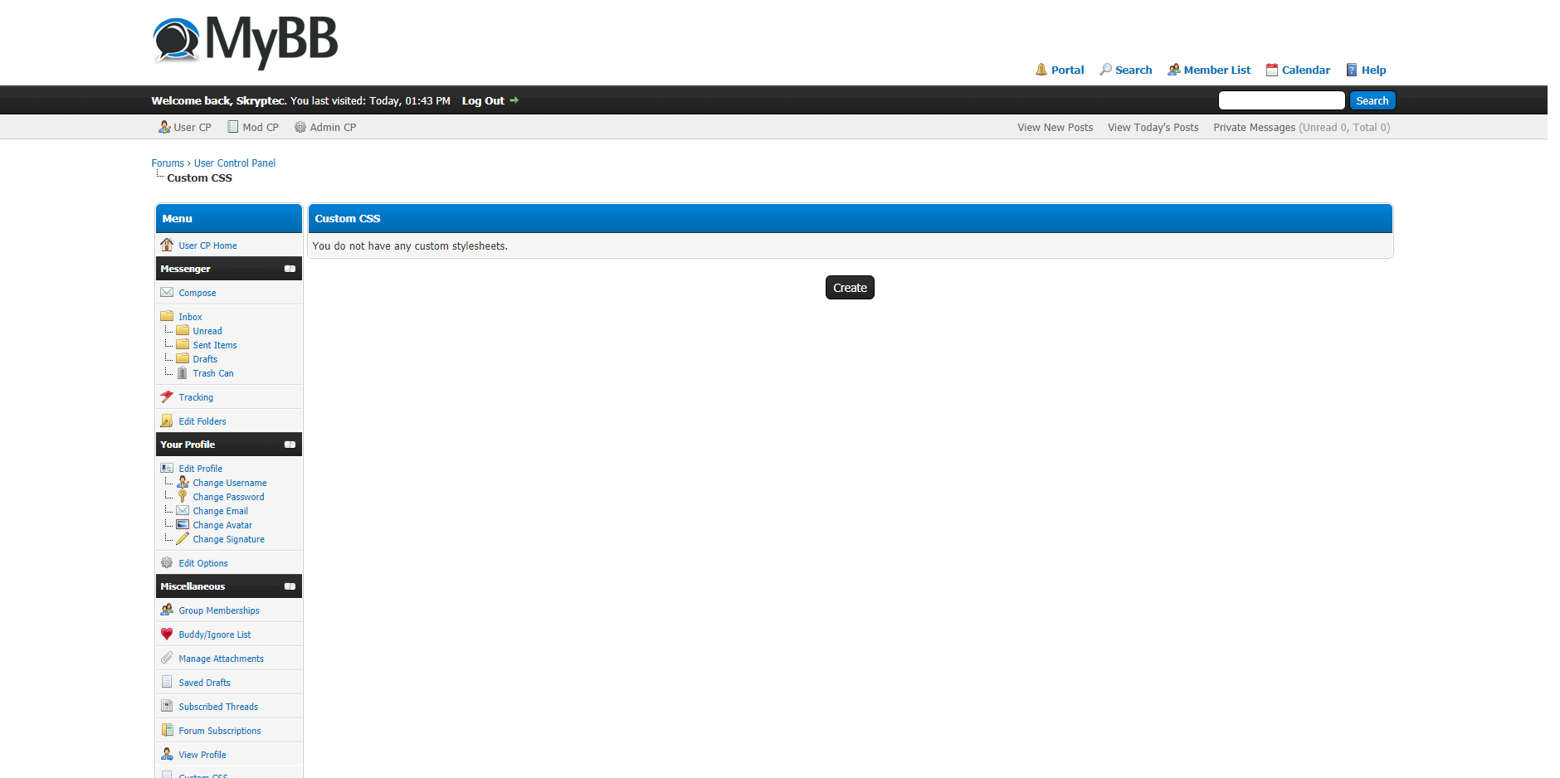Open Subscribed Threads link
This screenshot has height=778, width=1560.
tap(218, 707)
